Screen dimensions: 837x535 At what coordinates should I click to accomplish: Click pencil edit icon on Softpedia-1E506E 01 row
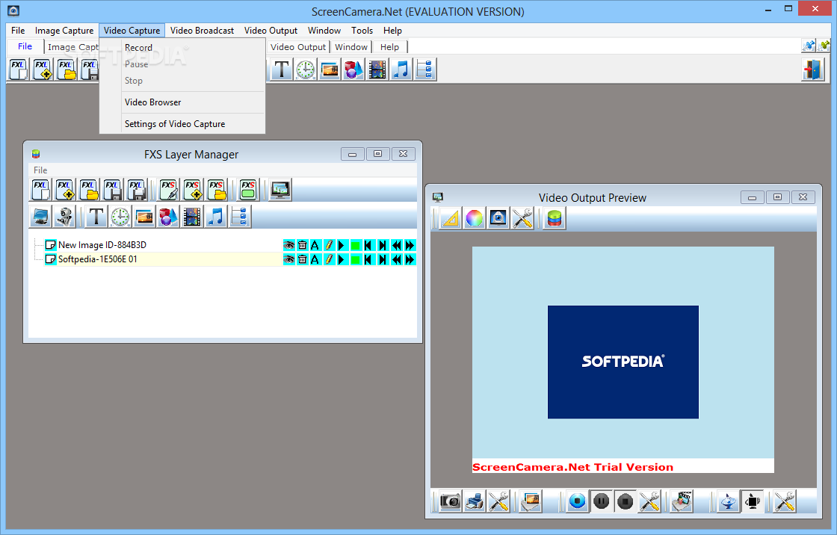(x=329, y=259)
